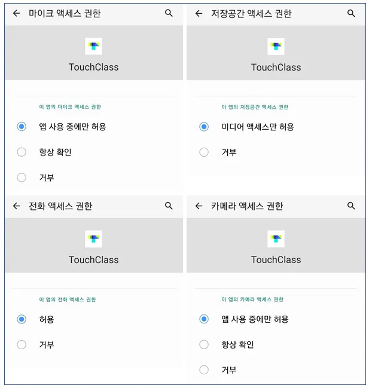The image size is (369, 388).
Task: Click TouchClass app icon in the microphone panel
Action: (93, 46)
